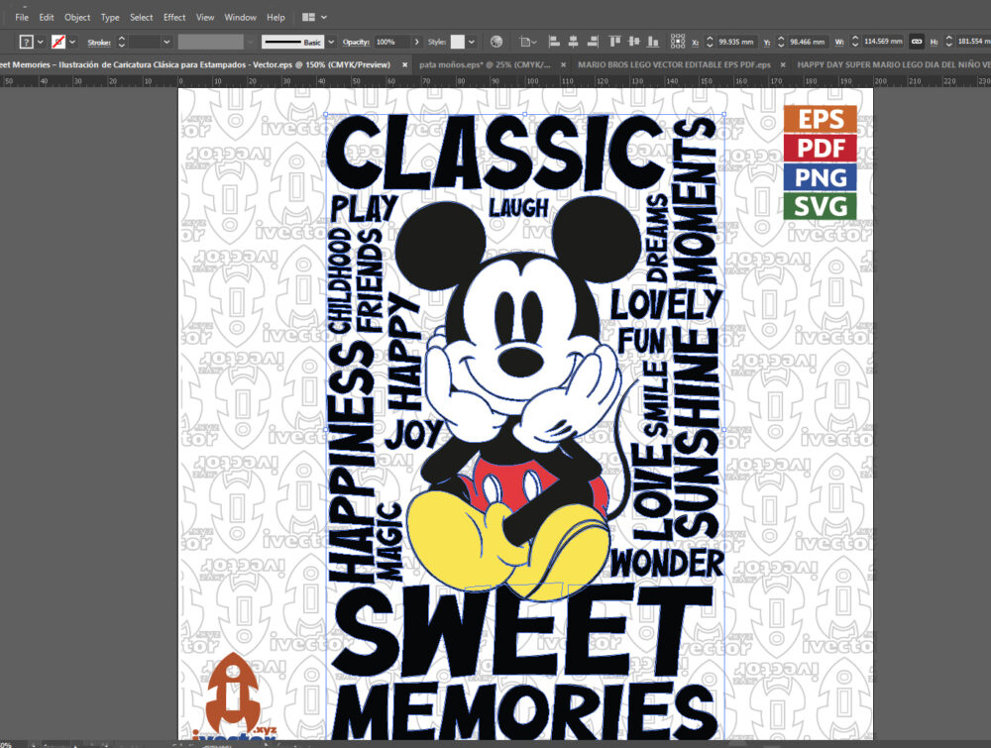
Task: Click the red PDF badge on artboard
Action: (821, 149)
